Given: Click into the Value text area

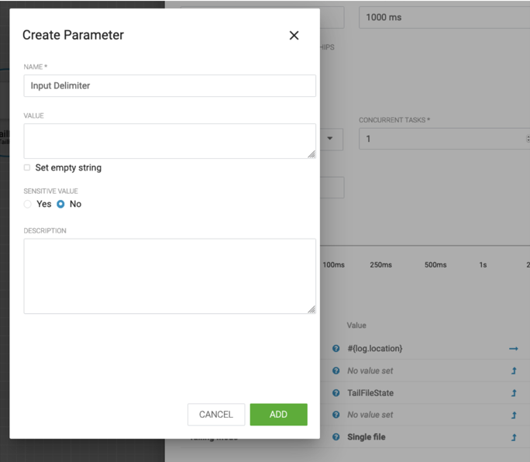Looking at the screenshot, I should (170, 141).
